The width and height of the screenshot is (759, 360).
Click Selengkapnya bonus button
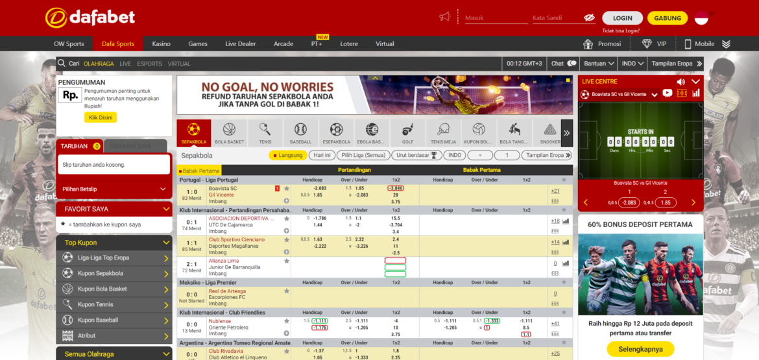[640, 349]
